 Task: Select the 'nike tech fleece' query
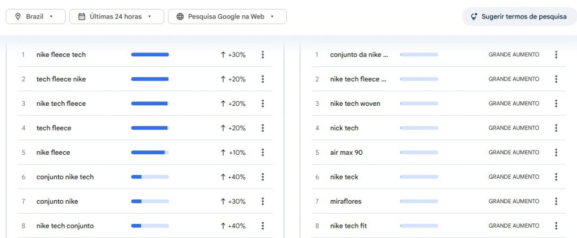pos(61,104)
